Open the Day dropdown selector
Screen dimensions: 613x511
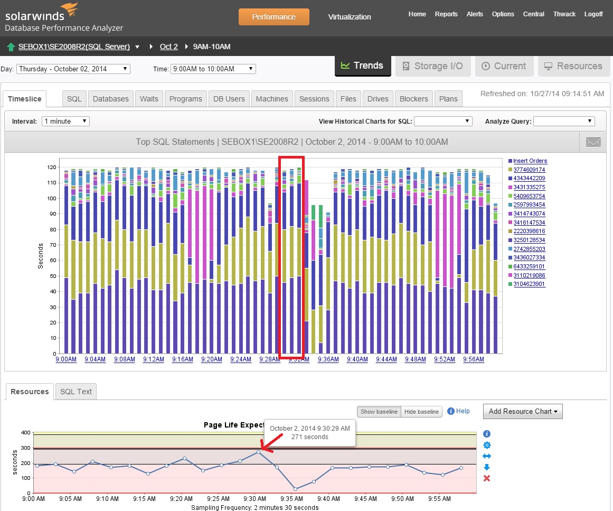[73, 69]
